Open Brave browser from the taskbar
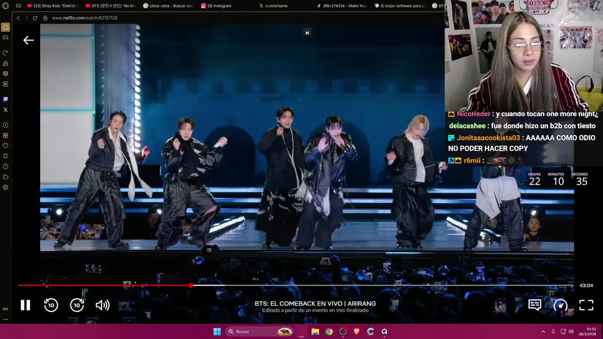Screen dimensions: 603x339 [357, 331]
